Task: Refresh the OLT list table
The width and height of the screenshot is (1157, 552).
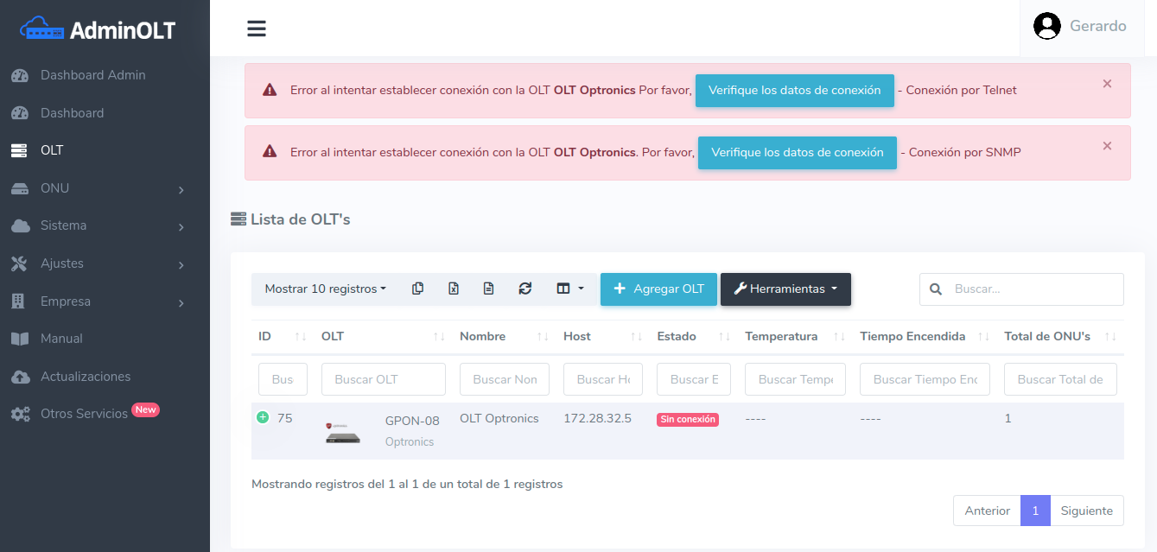Action: click(x=525, y=289)
